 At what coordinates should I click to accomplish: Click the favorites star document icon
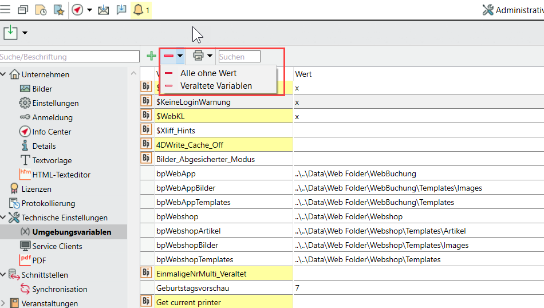point(58,10)
